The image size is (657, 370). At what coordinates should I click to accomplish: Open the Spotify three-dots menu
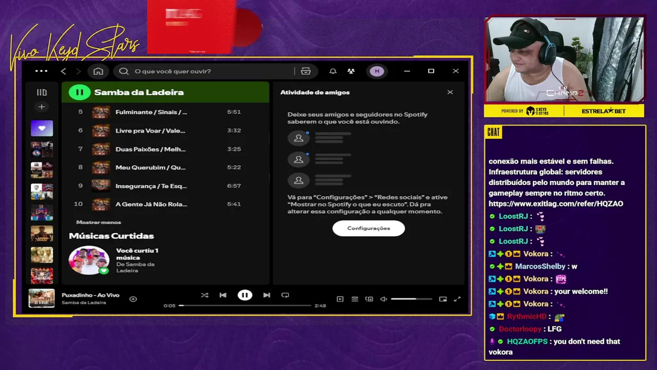point(41,71)
